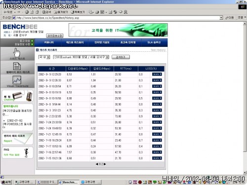Click more for the 8.53 Mbps download row
The height and width of the screenshot is (185, 247).
tap(157, 74)
